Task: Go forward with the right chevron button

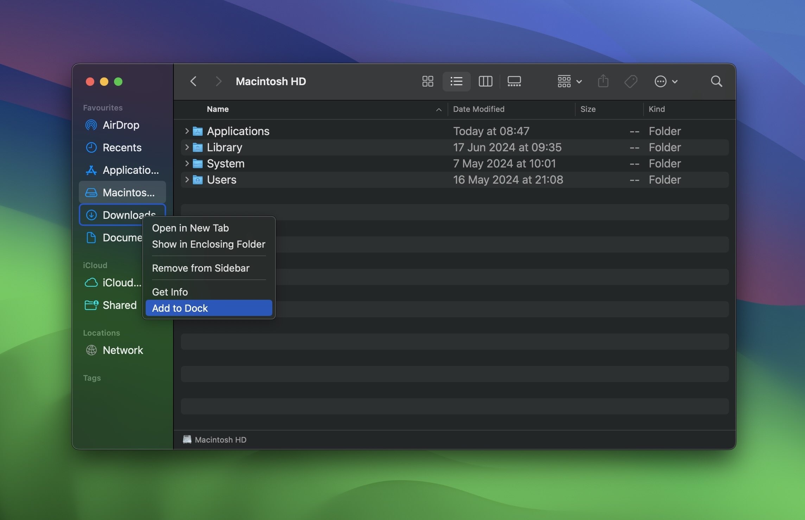Action: 218,82
